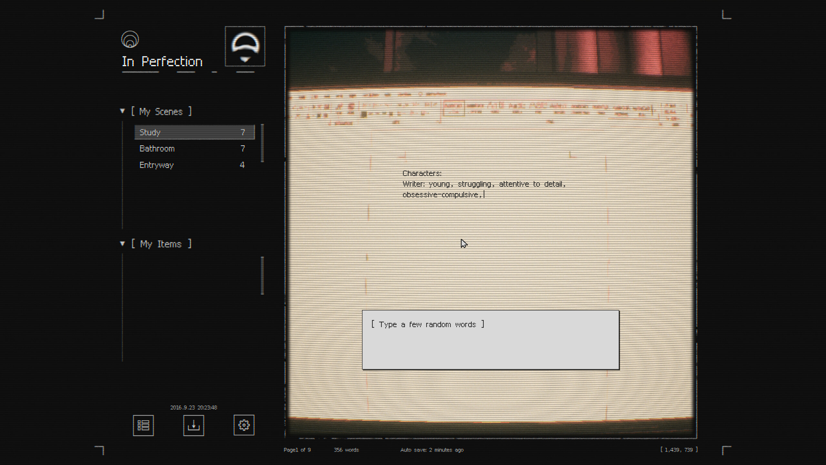826x465 pixels.
Task: Click 'Auto save: 2 minutes ago' status
Action: click(x=432, y=450)
